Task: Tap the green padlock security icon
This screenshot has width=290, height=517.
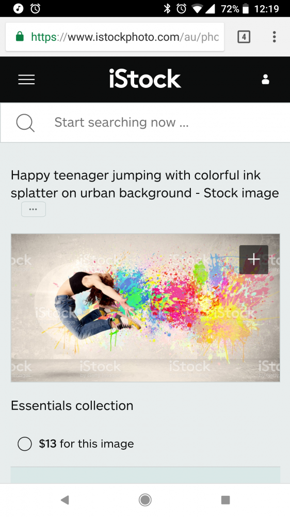Action: 20,36
